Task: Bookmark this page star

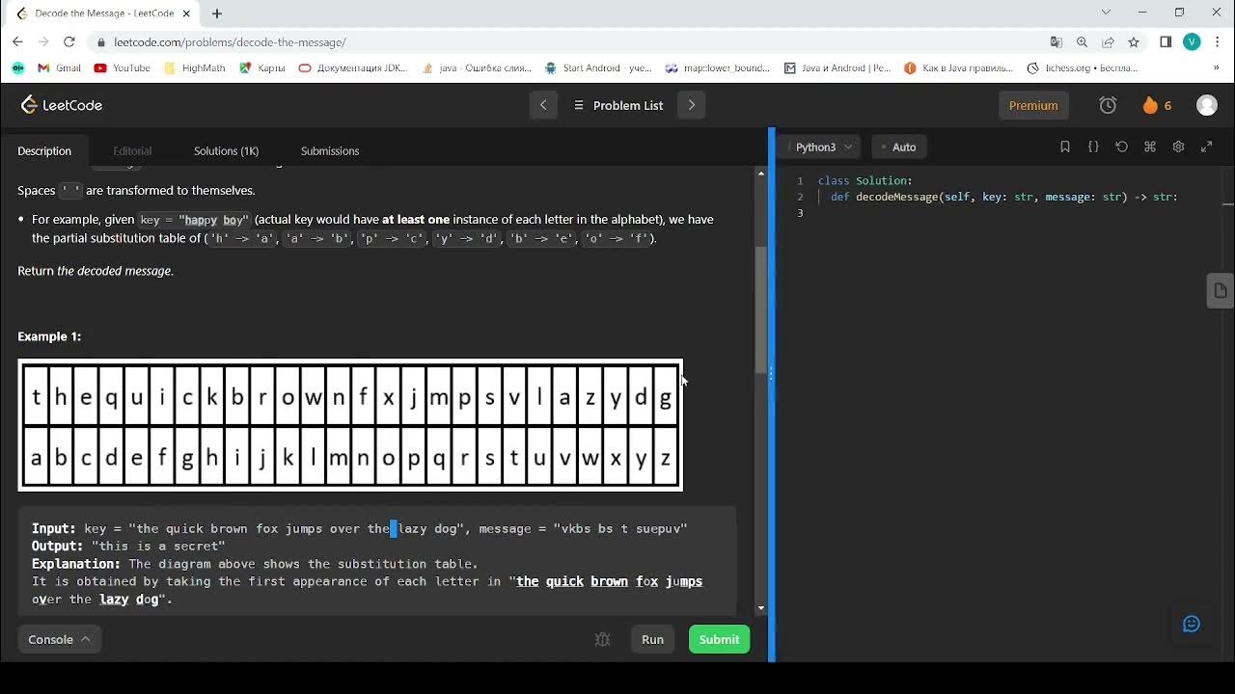Action: 1135,42
